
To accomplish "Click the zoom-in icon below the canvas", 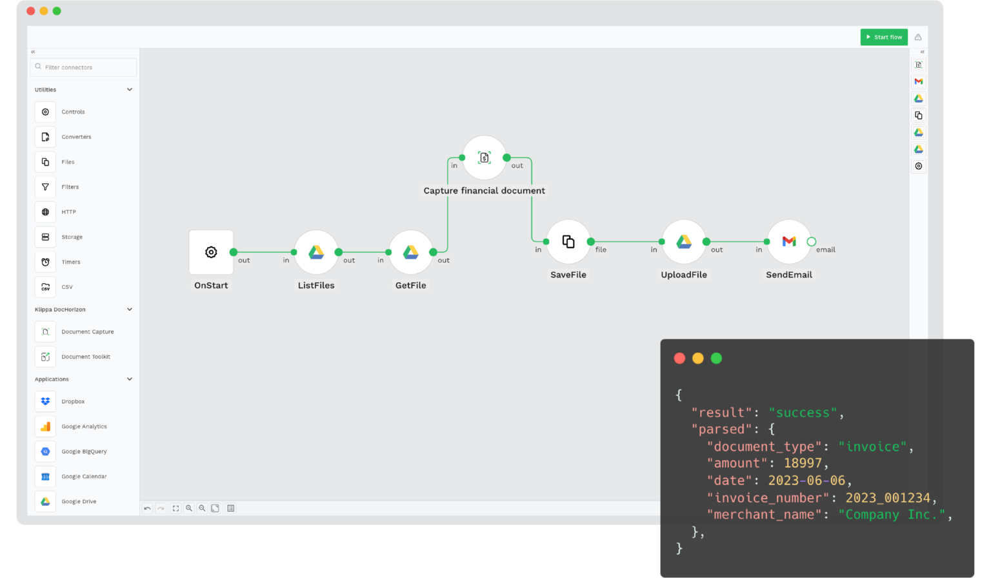I will coord(189,508).
